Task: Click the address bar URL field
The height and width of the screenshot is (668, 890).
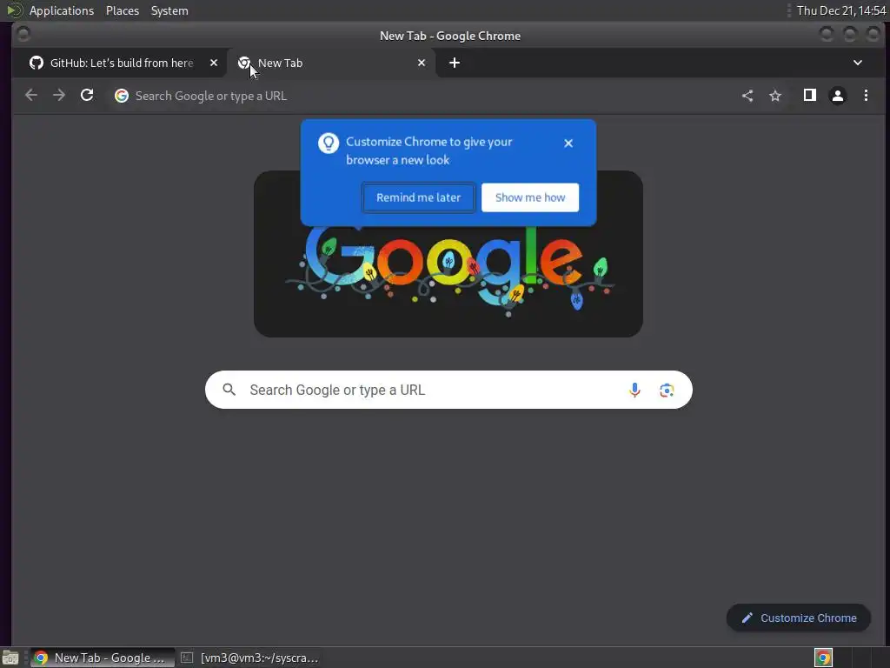Action: point(420,96)
